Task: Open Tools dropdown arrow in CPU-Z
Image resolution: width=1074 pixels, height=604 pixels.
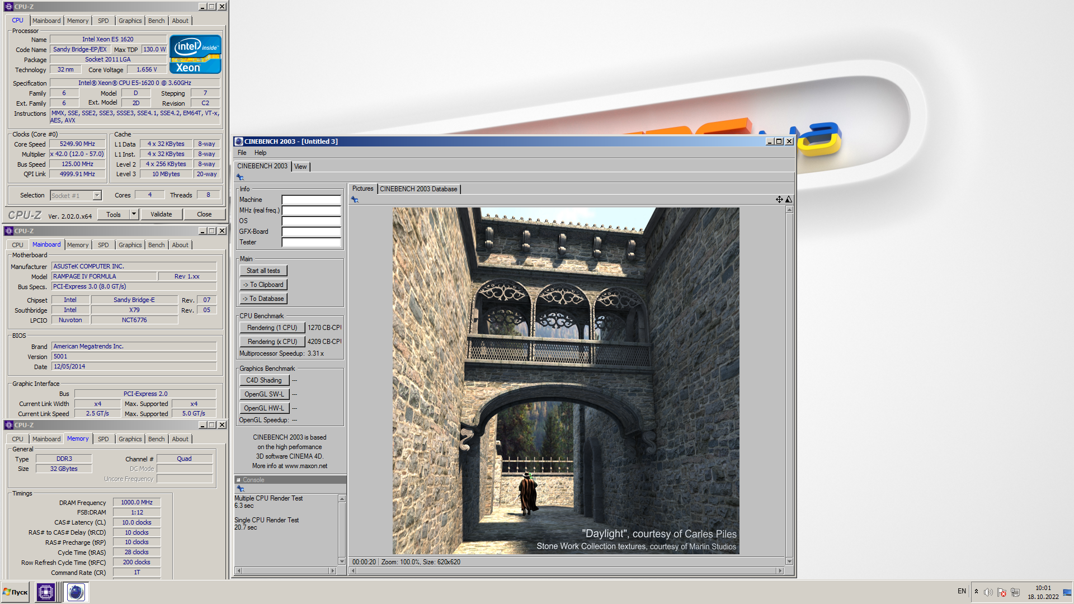Action: [134, 214]
